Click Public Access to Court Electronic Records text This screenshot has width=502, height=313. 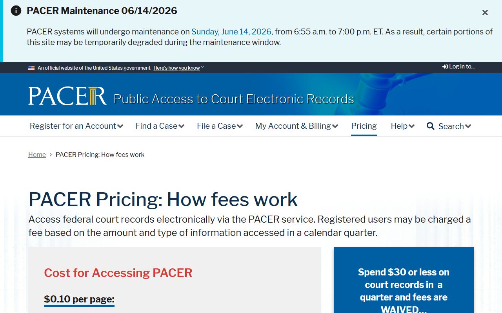click(x=234, y=99)
